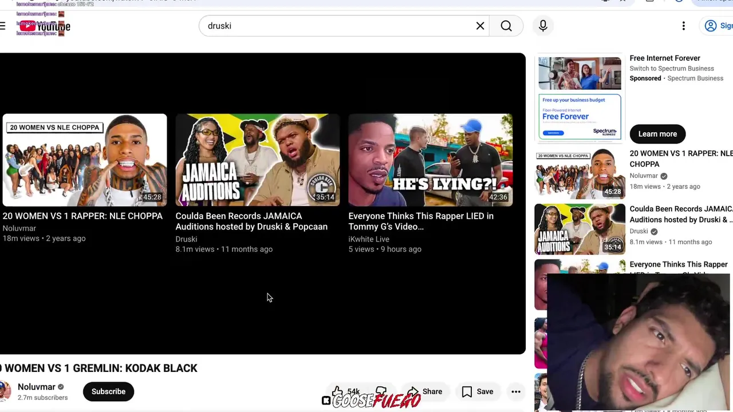This screenshot has height=412, width=733.
Task: Open sidebar title 'Everyone Thinks This Rapper'
Action: (x=679, y=264)
